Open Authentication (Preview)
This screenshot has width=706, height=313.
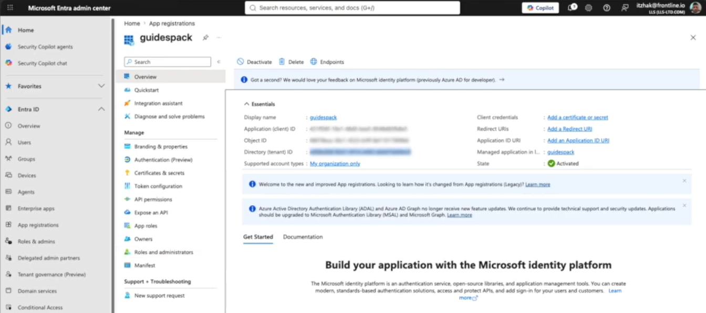[163, 160]
